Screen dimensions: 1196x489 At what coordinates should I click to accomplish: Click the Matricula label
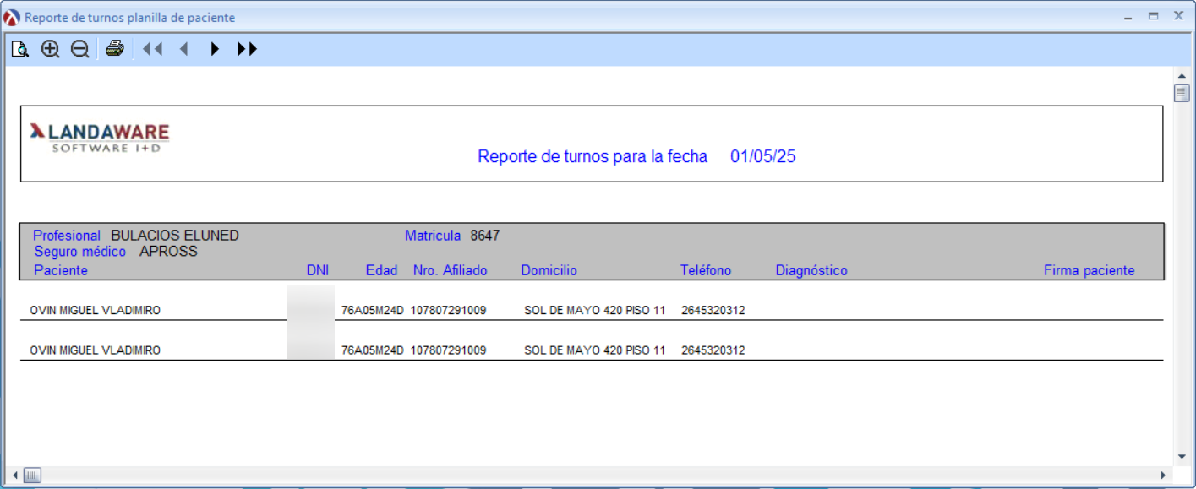(433, 236)
